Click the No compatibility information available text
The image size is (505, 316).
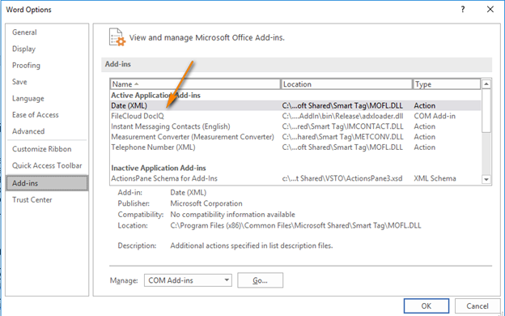[x=232, y=215]
